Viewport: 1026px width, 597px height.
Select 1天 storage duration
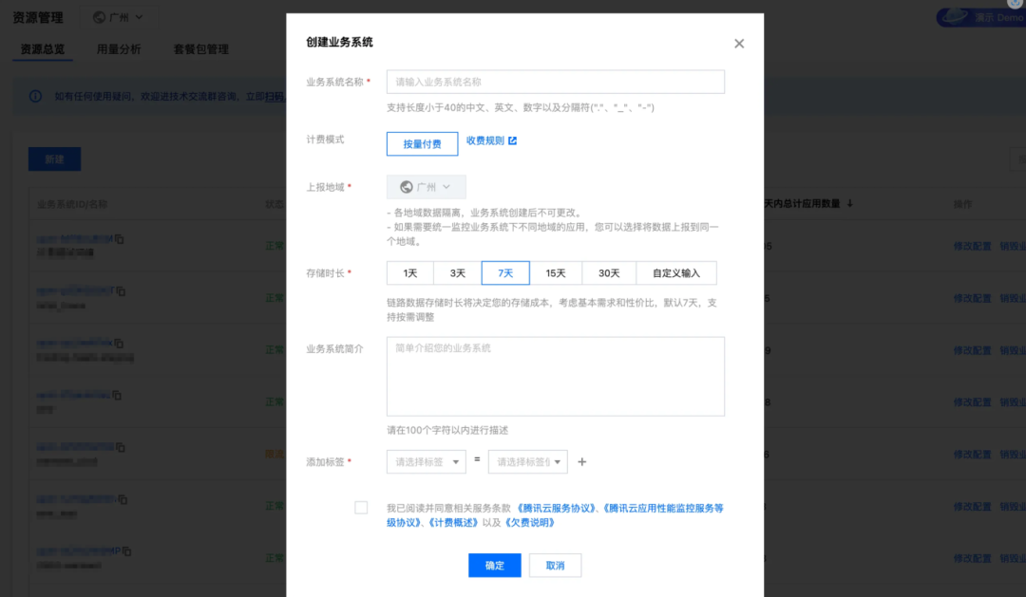[410, 273]
